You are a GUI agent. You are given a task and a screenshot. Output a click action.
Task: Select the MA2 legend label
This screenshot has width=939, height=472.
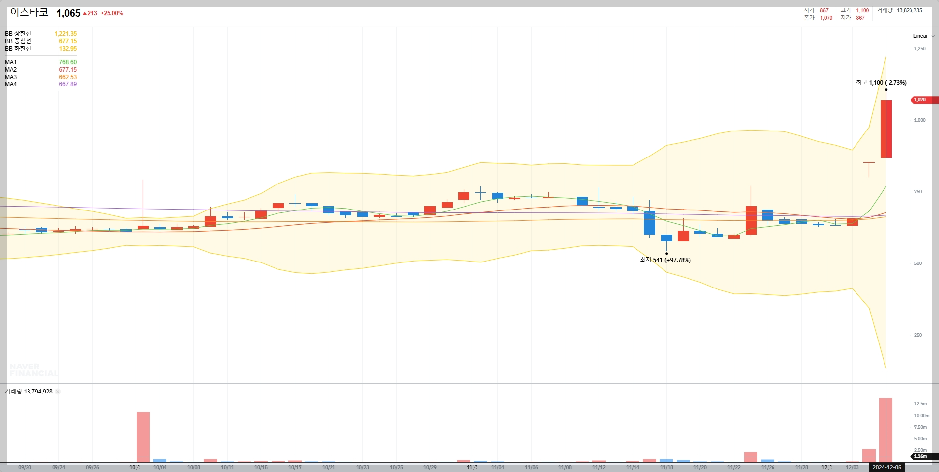[x=11, y=70]
